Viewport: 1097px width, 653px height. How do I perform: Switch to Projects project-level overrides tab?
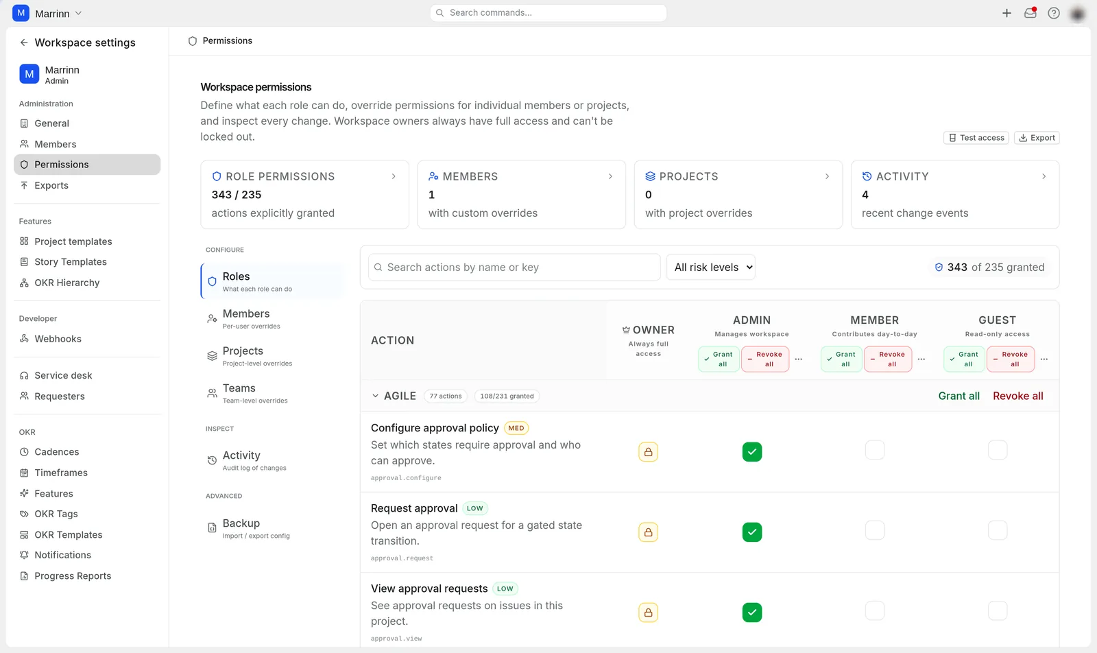(272, 356)
